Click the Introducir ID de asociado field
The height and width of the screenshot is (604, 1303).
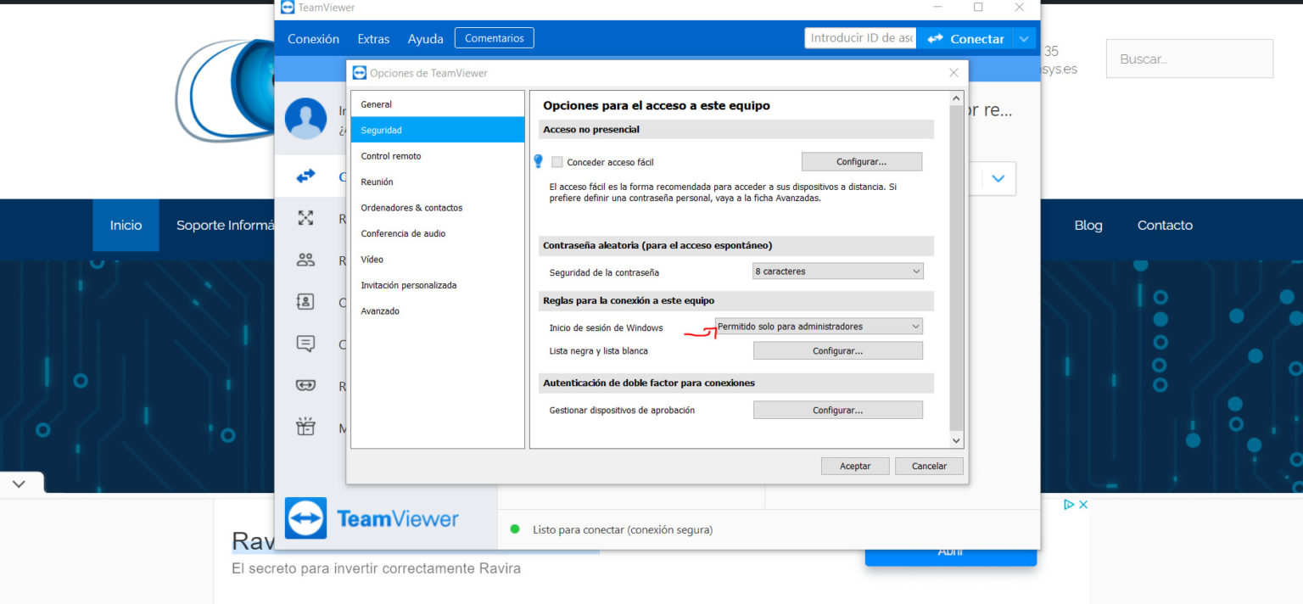[x=859, y=38]
